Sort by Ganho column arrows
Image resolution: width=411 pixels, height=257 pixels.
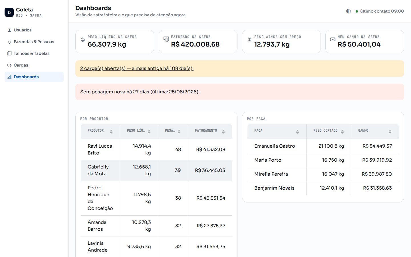point(390,132)
